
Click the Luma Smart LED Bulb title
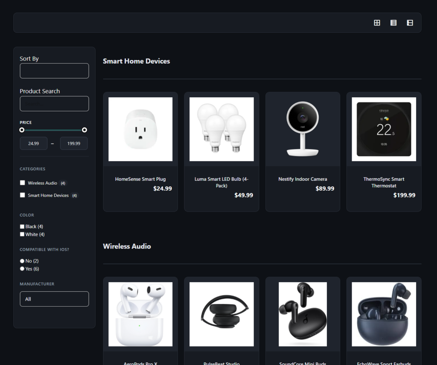pos(221,182)
